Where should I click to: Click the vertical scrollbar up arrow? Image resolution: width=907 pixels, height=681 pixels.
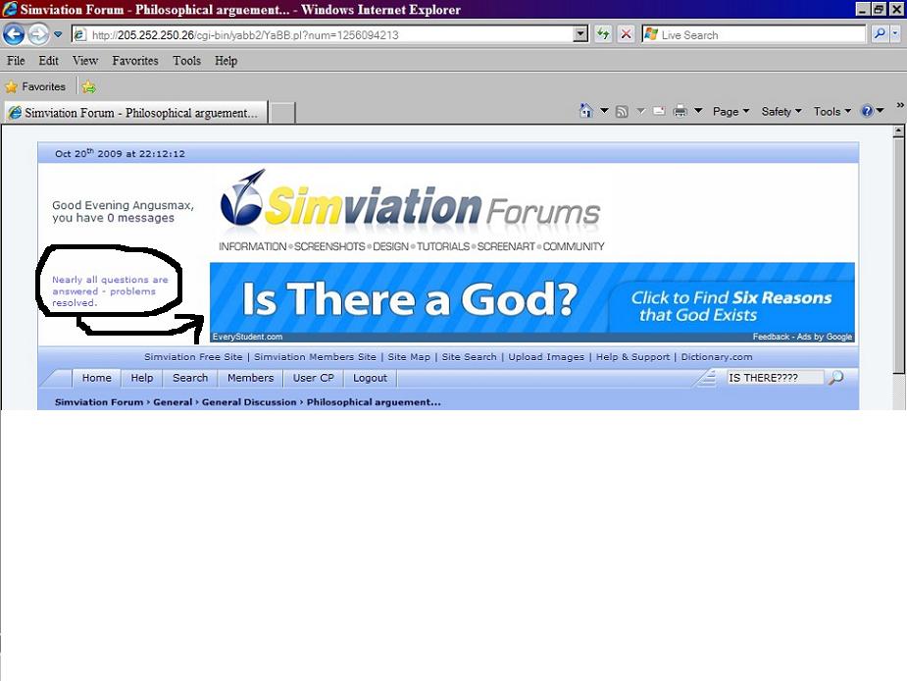tap(898, 131)
